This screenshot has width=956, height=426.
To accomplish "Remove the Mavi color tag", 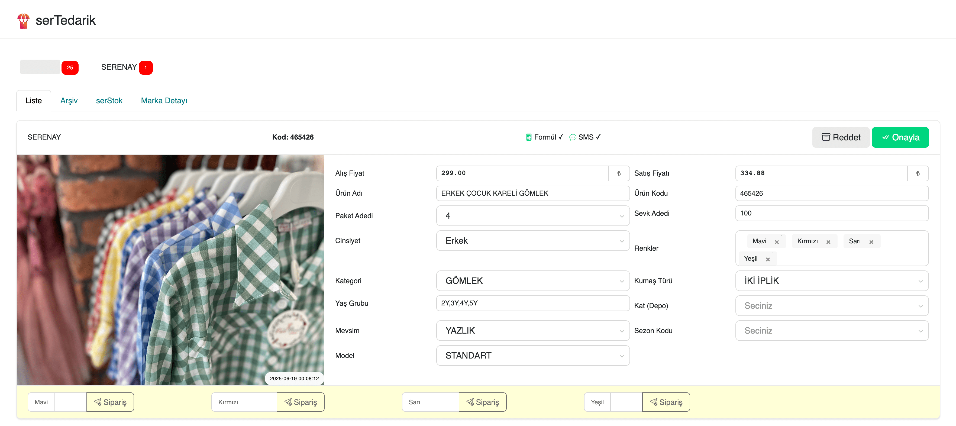I will tap(777, 242).
